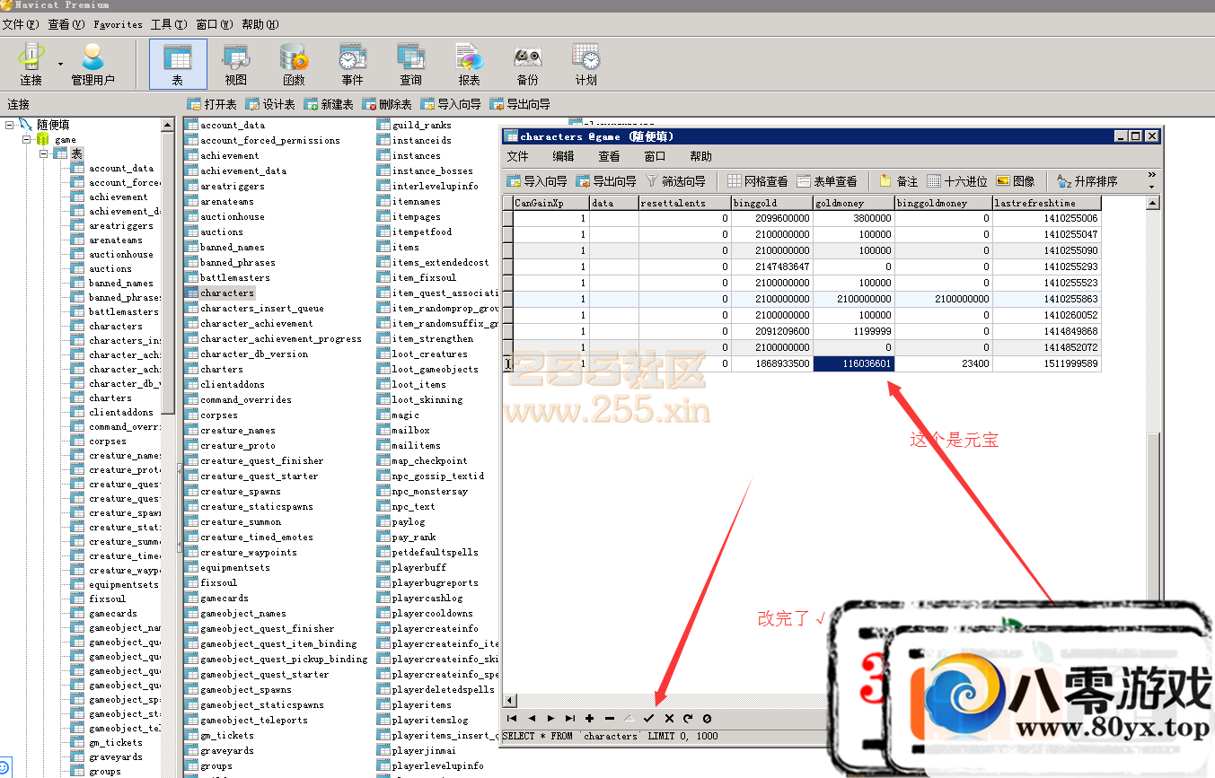Viewport: 1215px width, 778px height.
Task: Apply changes with the checkmark icon
Action: [x=648, y=718]
